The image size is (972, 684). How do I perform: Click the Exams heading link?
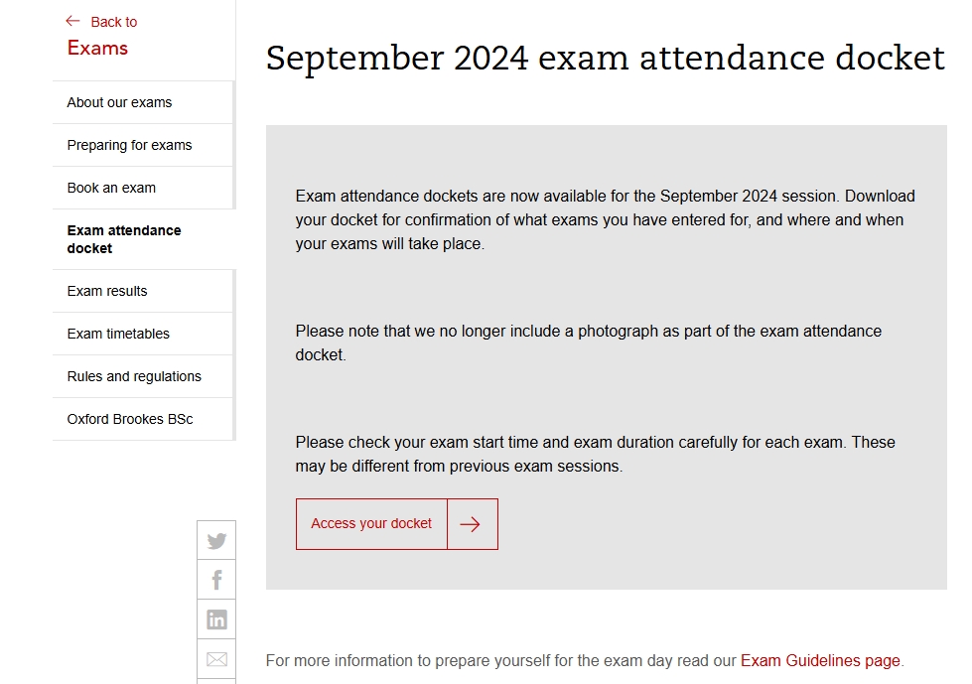(x=97, y=48)
